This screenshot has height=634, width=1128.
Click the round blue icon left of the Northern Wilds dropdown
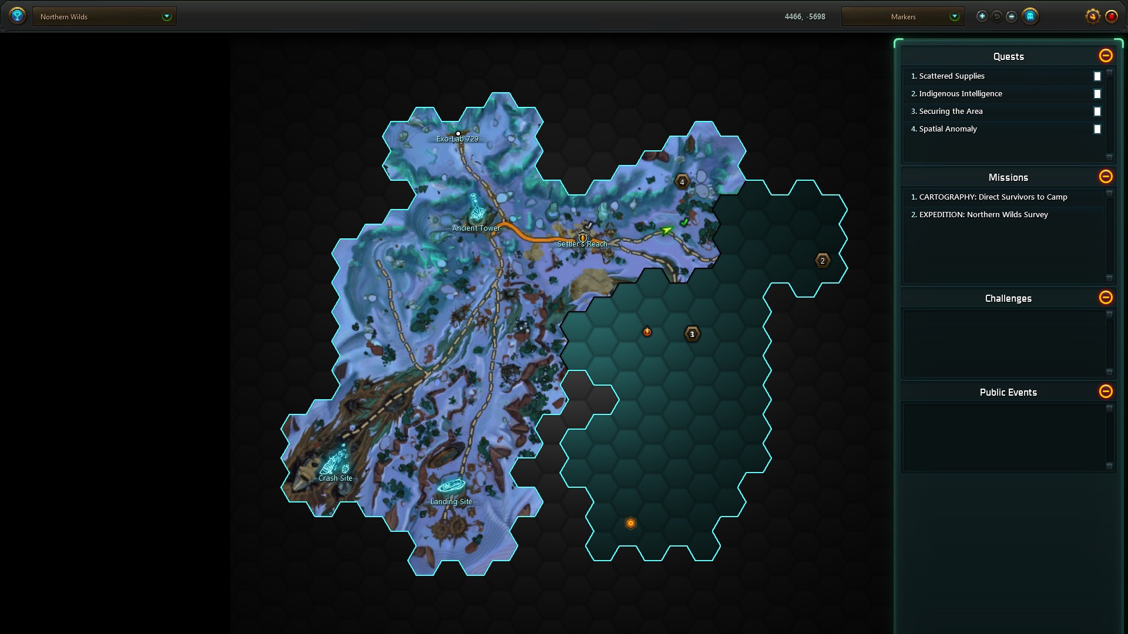(18, 16)
